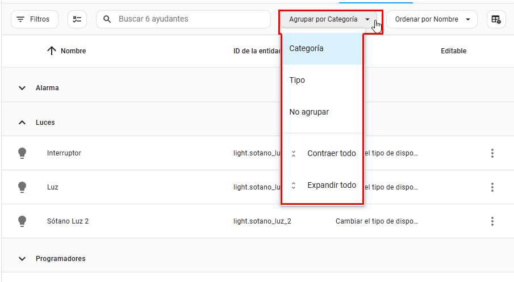Close the Agrupar por Categoría dropdown
514x282 pixels.
[329, 19]
